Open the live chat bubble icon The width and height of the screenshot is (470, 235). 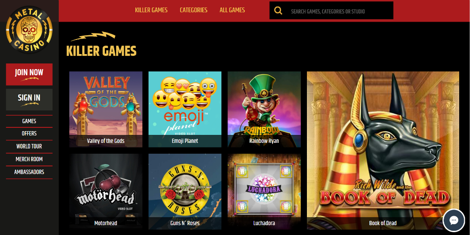tap(454, 220)
